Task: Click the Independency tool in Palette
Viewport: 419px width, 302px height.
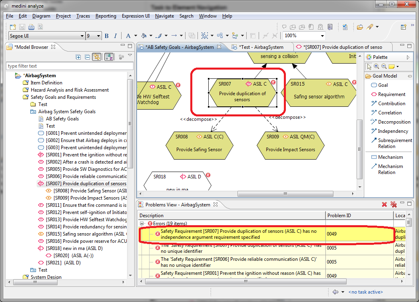Action: [x=393, y=131]
